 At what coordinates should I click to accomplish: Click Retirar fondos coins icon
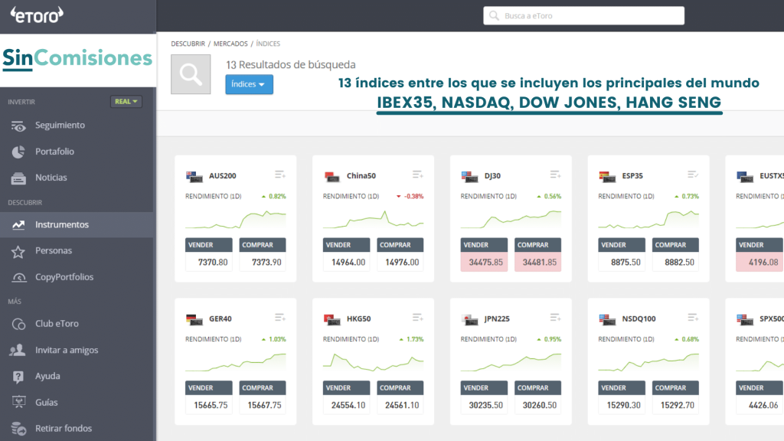click(18, 429)
